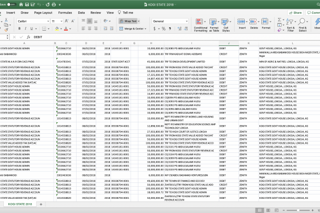Image resolution: width=320 pixels, height=213 pixels.
Task: Open the Draw ribbon tab
Action: coord(25,13)
